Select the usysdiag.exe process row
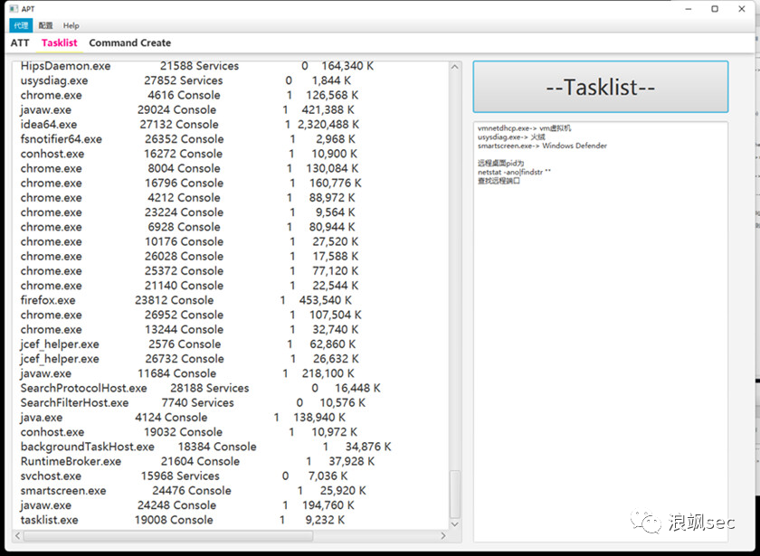 (x=185, y=80)
